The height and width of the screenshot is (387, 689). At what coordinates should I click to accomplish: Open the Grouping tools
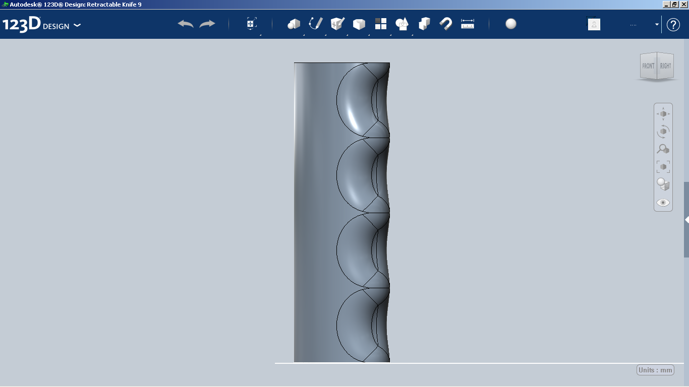[402, 24]
